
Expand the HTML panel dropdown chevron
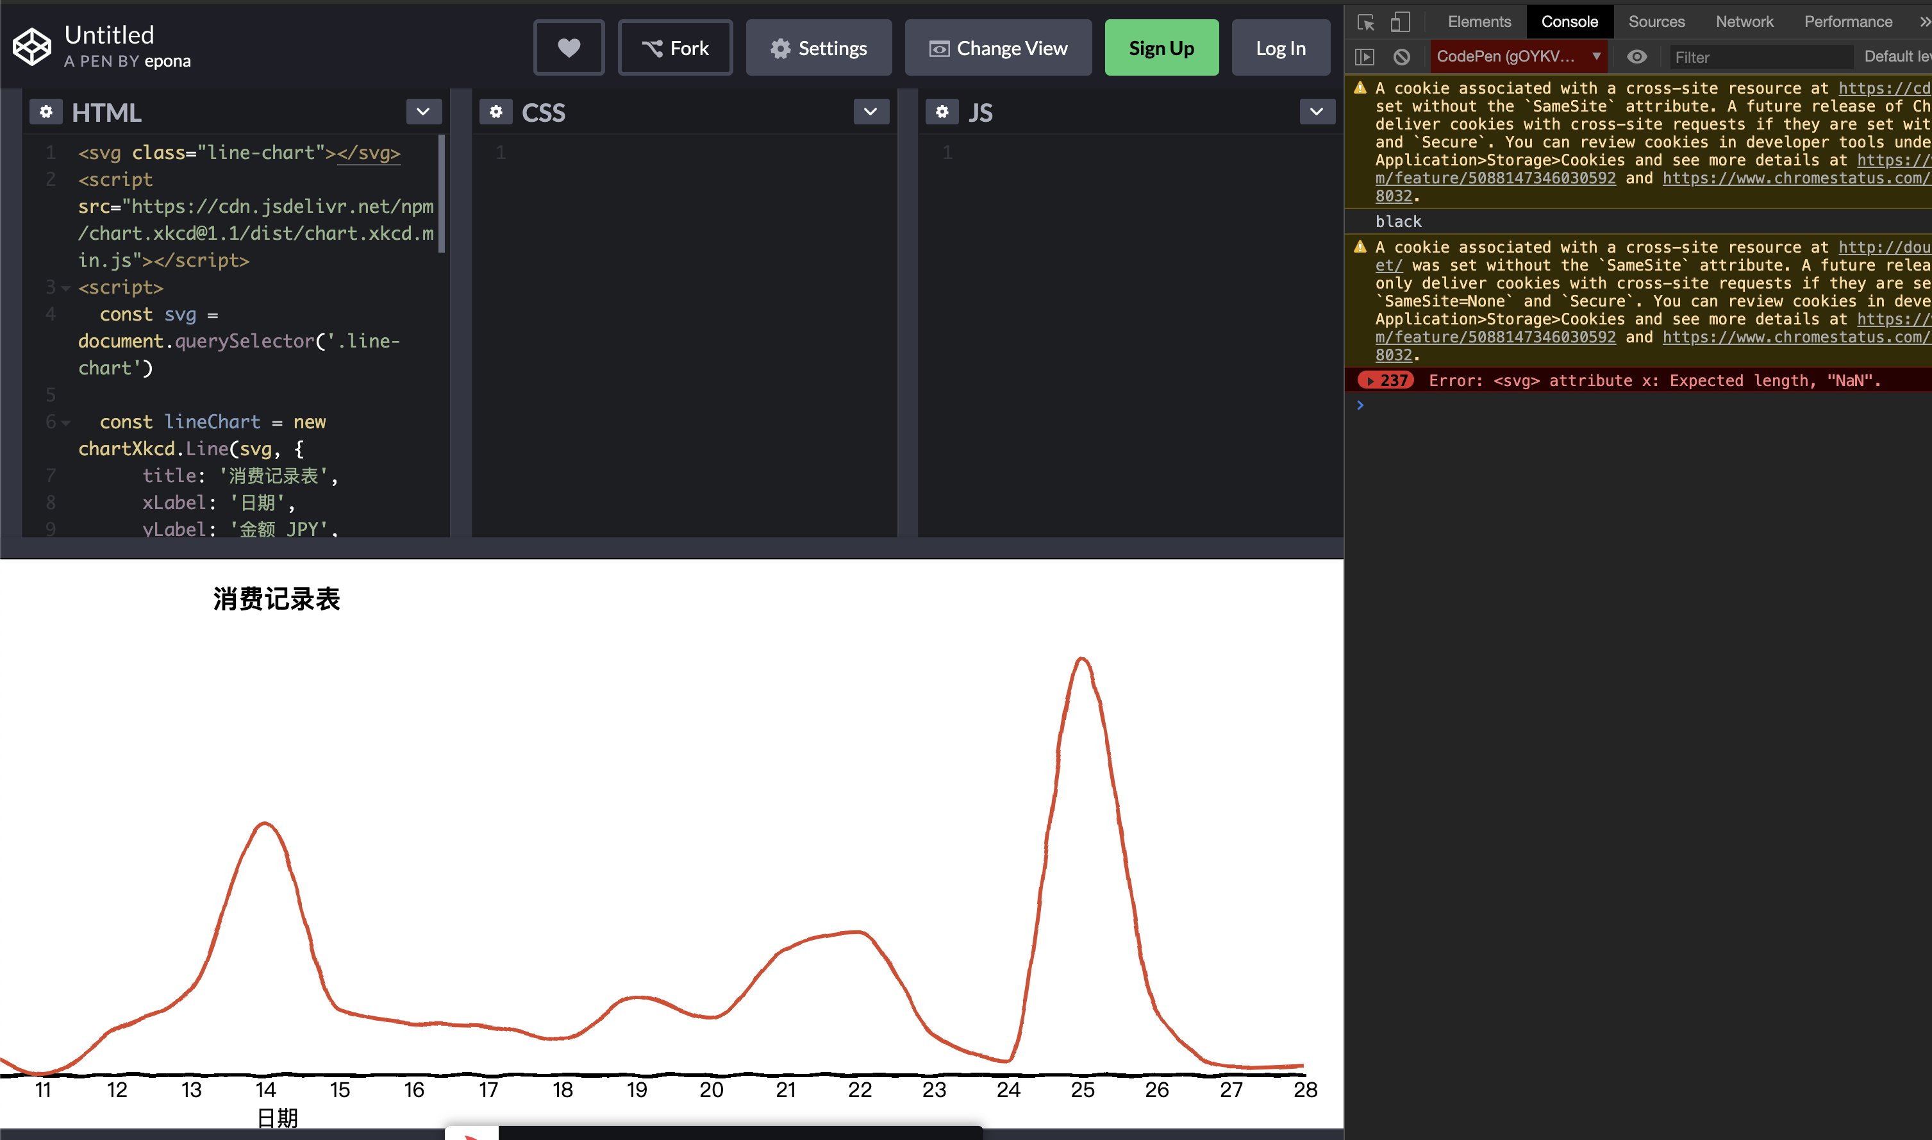(423, 112)
